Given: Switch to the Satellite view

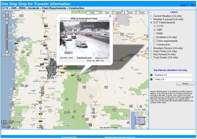Looking at the screenshot, I should coord(119,13).
